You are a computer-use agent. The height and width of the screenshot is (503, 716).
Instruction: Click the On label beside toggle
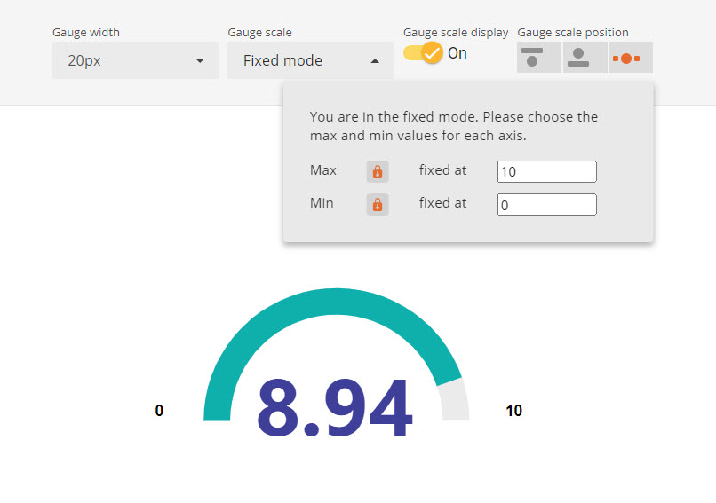[457, 53]
